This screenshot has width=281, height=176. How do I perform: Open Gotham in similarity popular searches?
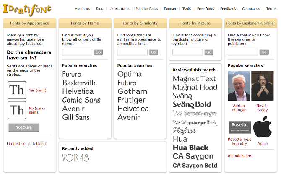[x=132, y=91]
